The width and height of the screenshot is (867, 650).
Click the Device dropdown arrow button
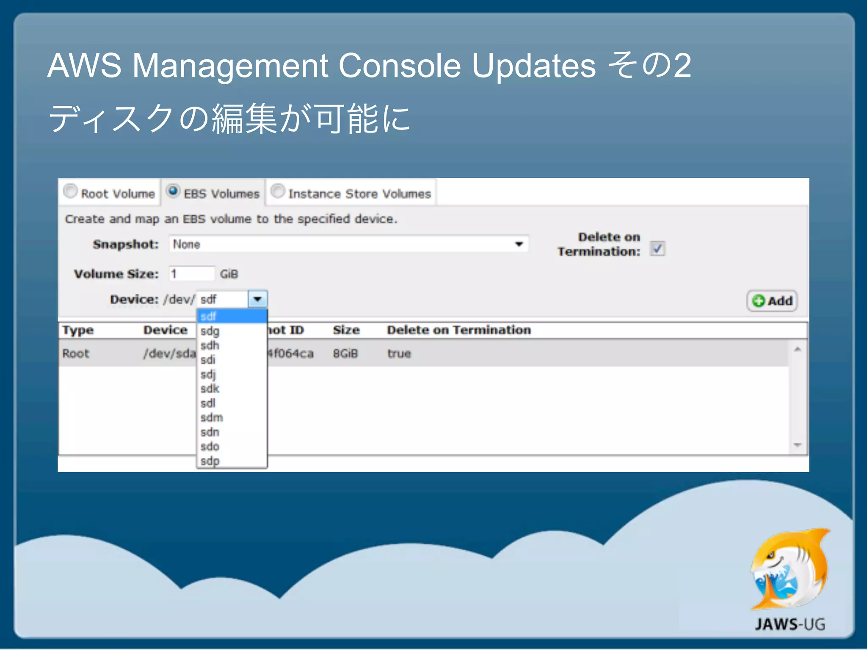[x=257, y=299]
